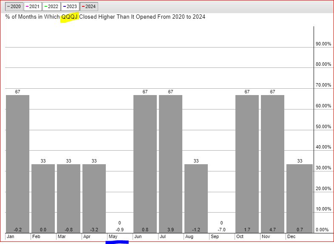Click the Sep label on the x-axis

click(x=215, y=236)
